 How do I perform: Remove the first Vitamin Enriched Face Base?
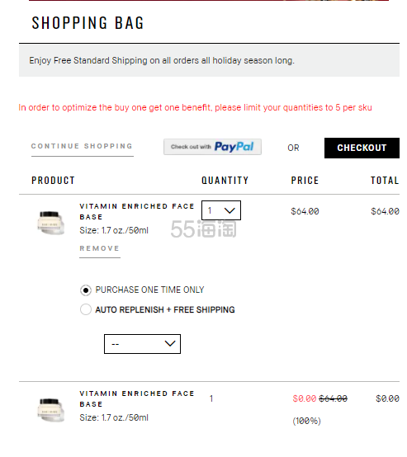pyautogui.click(x=100, y=248)
